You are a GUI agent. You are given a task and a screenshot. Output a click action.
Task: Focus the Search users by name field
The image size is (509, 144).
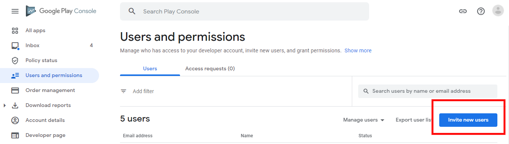[x=428, y=91]
